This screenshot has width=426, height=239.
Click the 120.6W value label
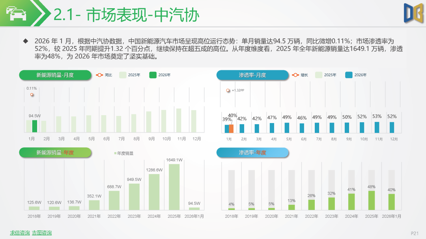(x=54, y=202)
